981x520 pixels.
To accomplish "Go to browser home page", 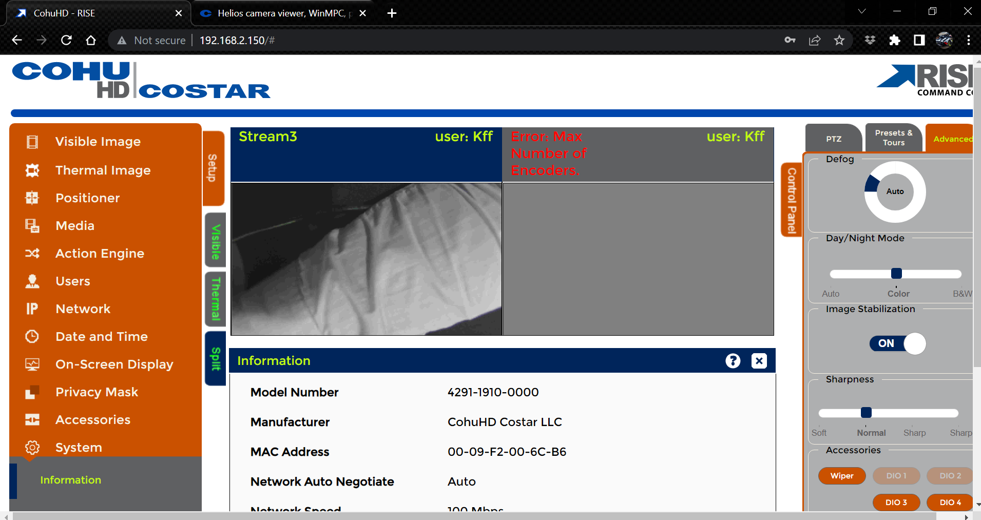I will [91, 40].
